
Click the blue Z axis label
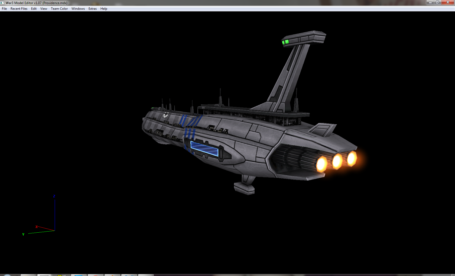[x=54, y=196]
